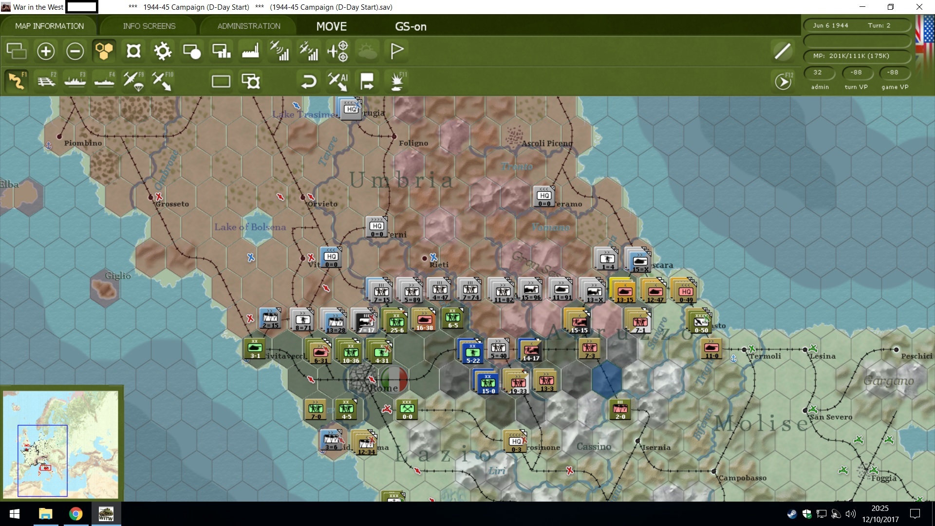
Task: Click the rectangle-with-circle unit icon
Action: pos(192,51)
